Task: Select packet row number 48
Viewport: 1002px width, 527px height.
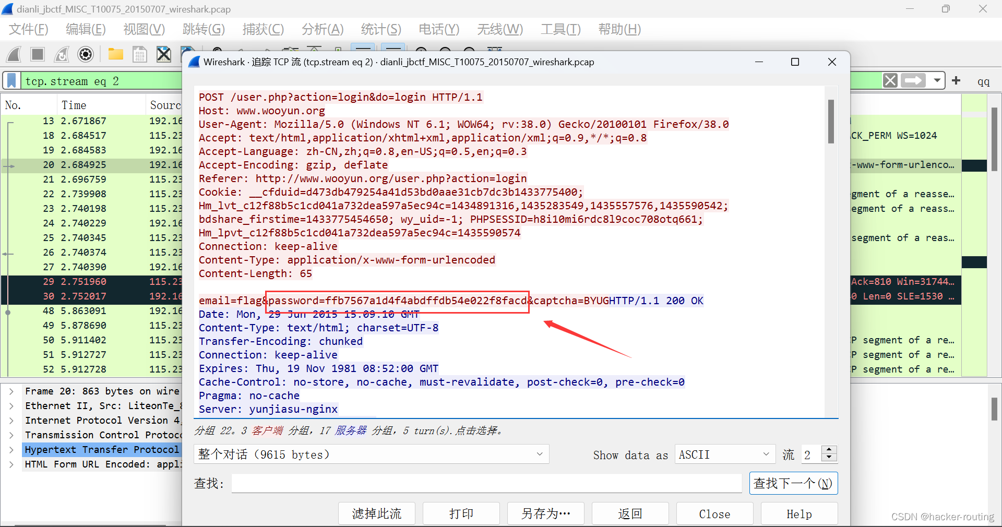Action: [x=91, y=310]
